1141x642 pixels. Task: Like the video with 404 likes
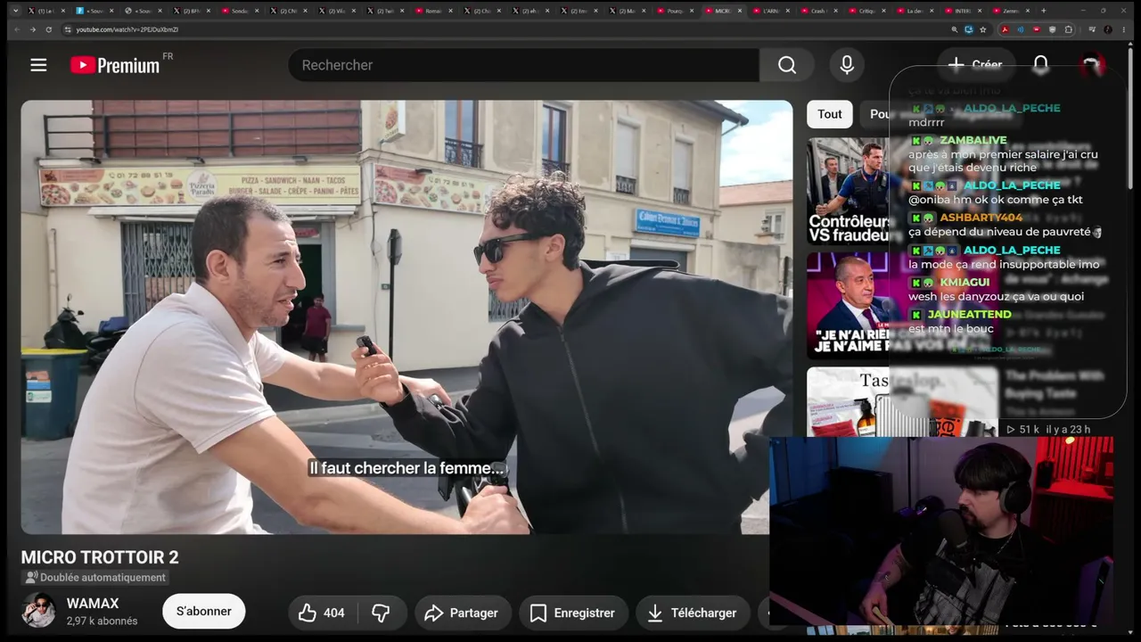click(323, 613)
